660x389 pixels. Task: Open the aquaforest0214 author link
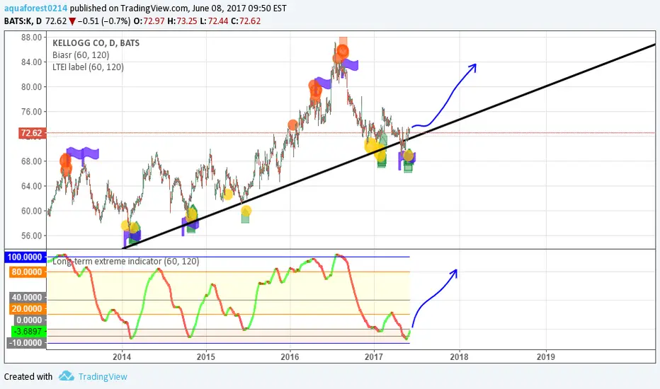click(36, 8)
